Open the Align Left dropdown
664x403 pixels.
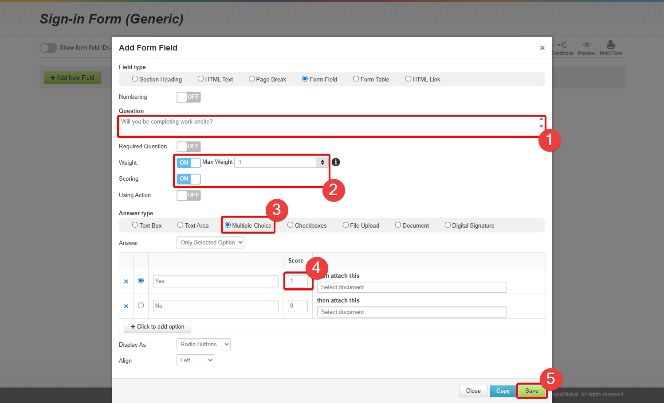(x=195, y=360)
